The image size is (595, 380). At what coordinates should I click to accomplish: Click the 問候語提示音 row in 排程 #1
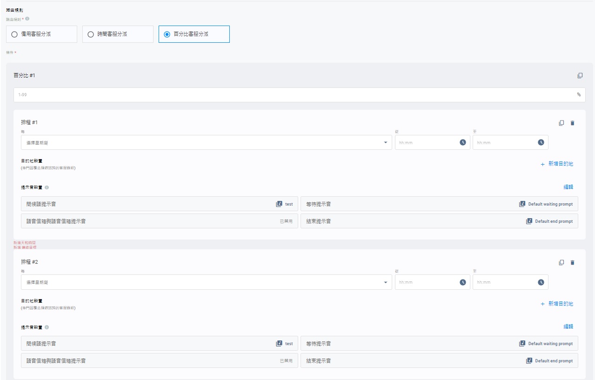coord(160,204)
